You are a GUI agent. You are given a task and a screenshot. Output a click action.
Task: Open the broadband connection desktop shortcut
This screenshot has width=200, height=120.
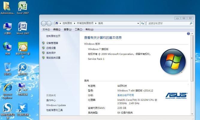[23, 89]
